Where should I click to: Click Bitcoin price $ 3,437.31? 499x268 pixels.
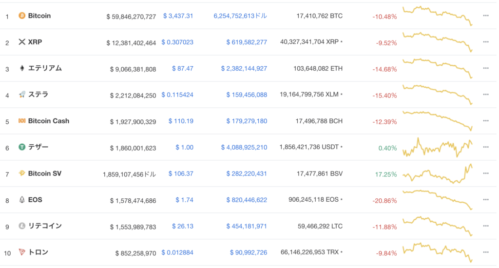coord(178,16)
